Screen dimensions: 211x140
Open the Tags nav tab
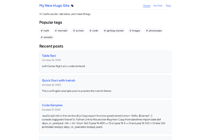point(168,6)
